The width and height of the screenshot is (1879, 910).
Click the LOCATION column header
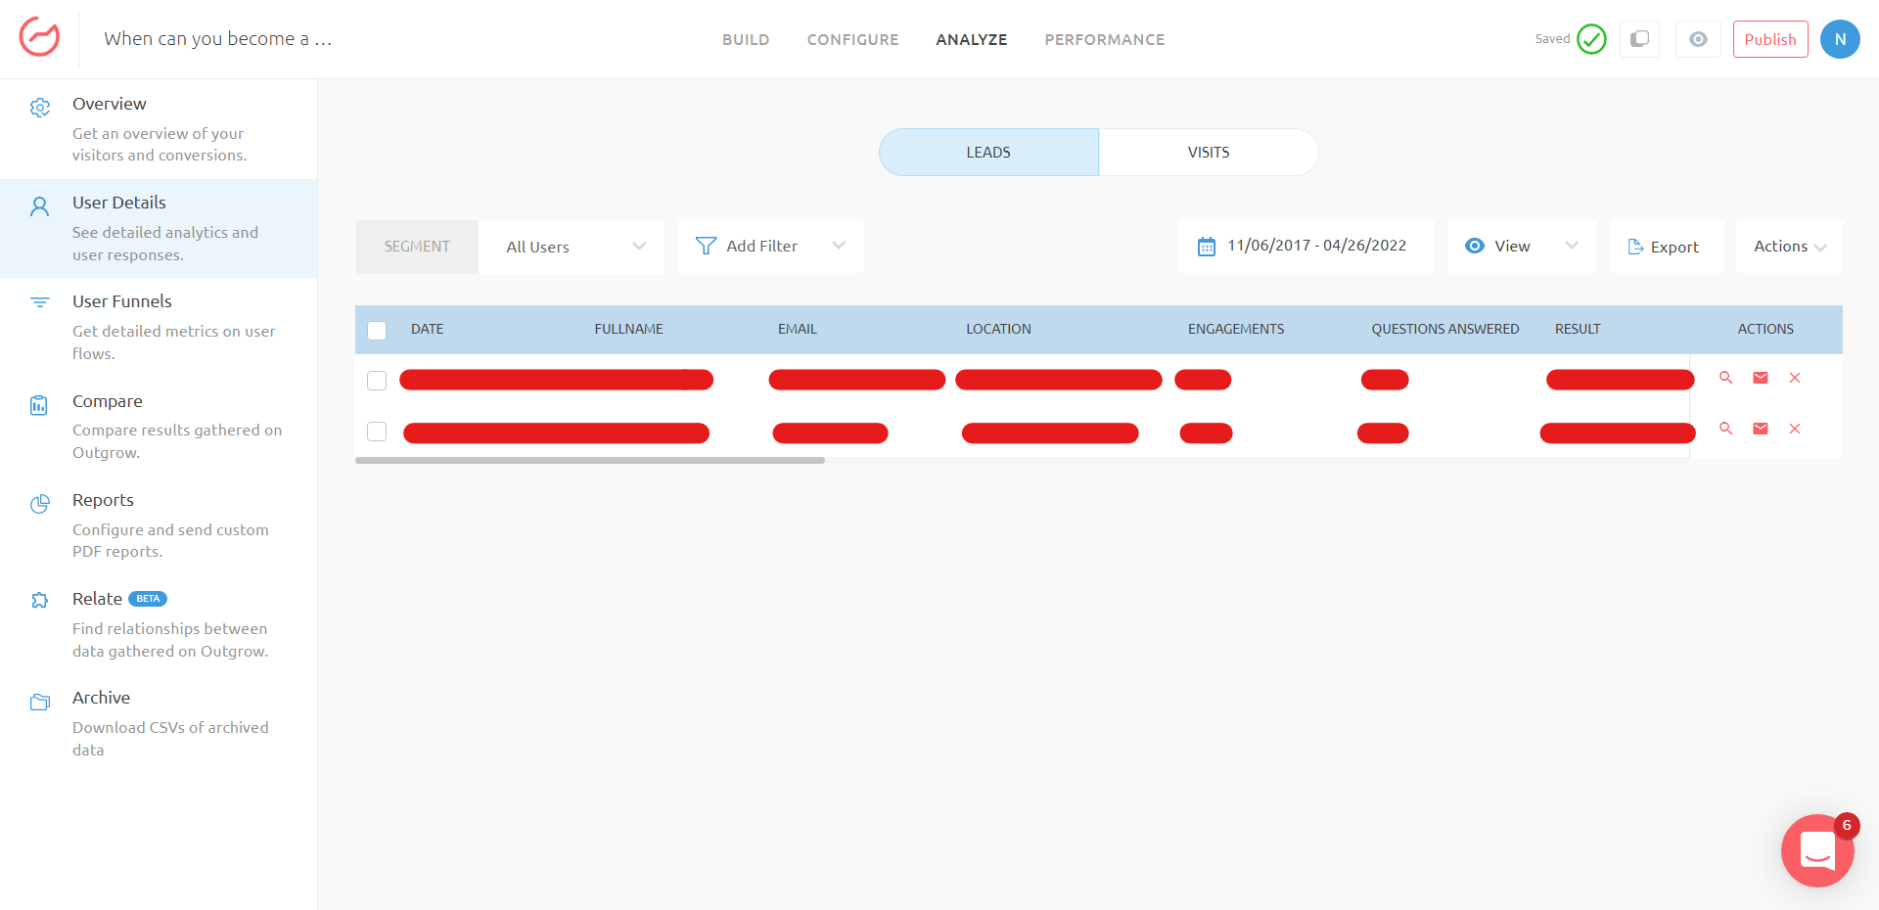(998, 329)
